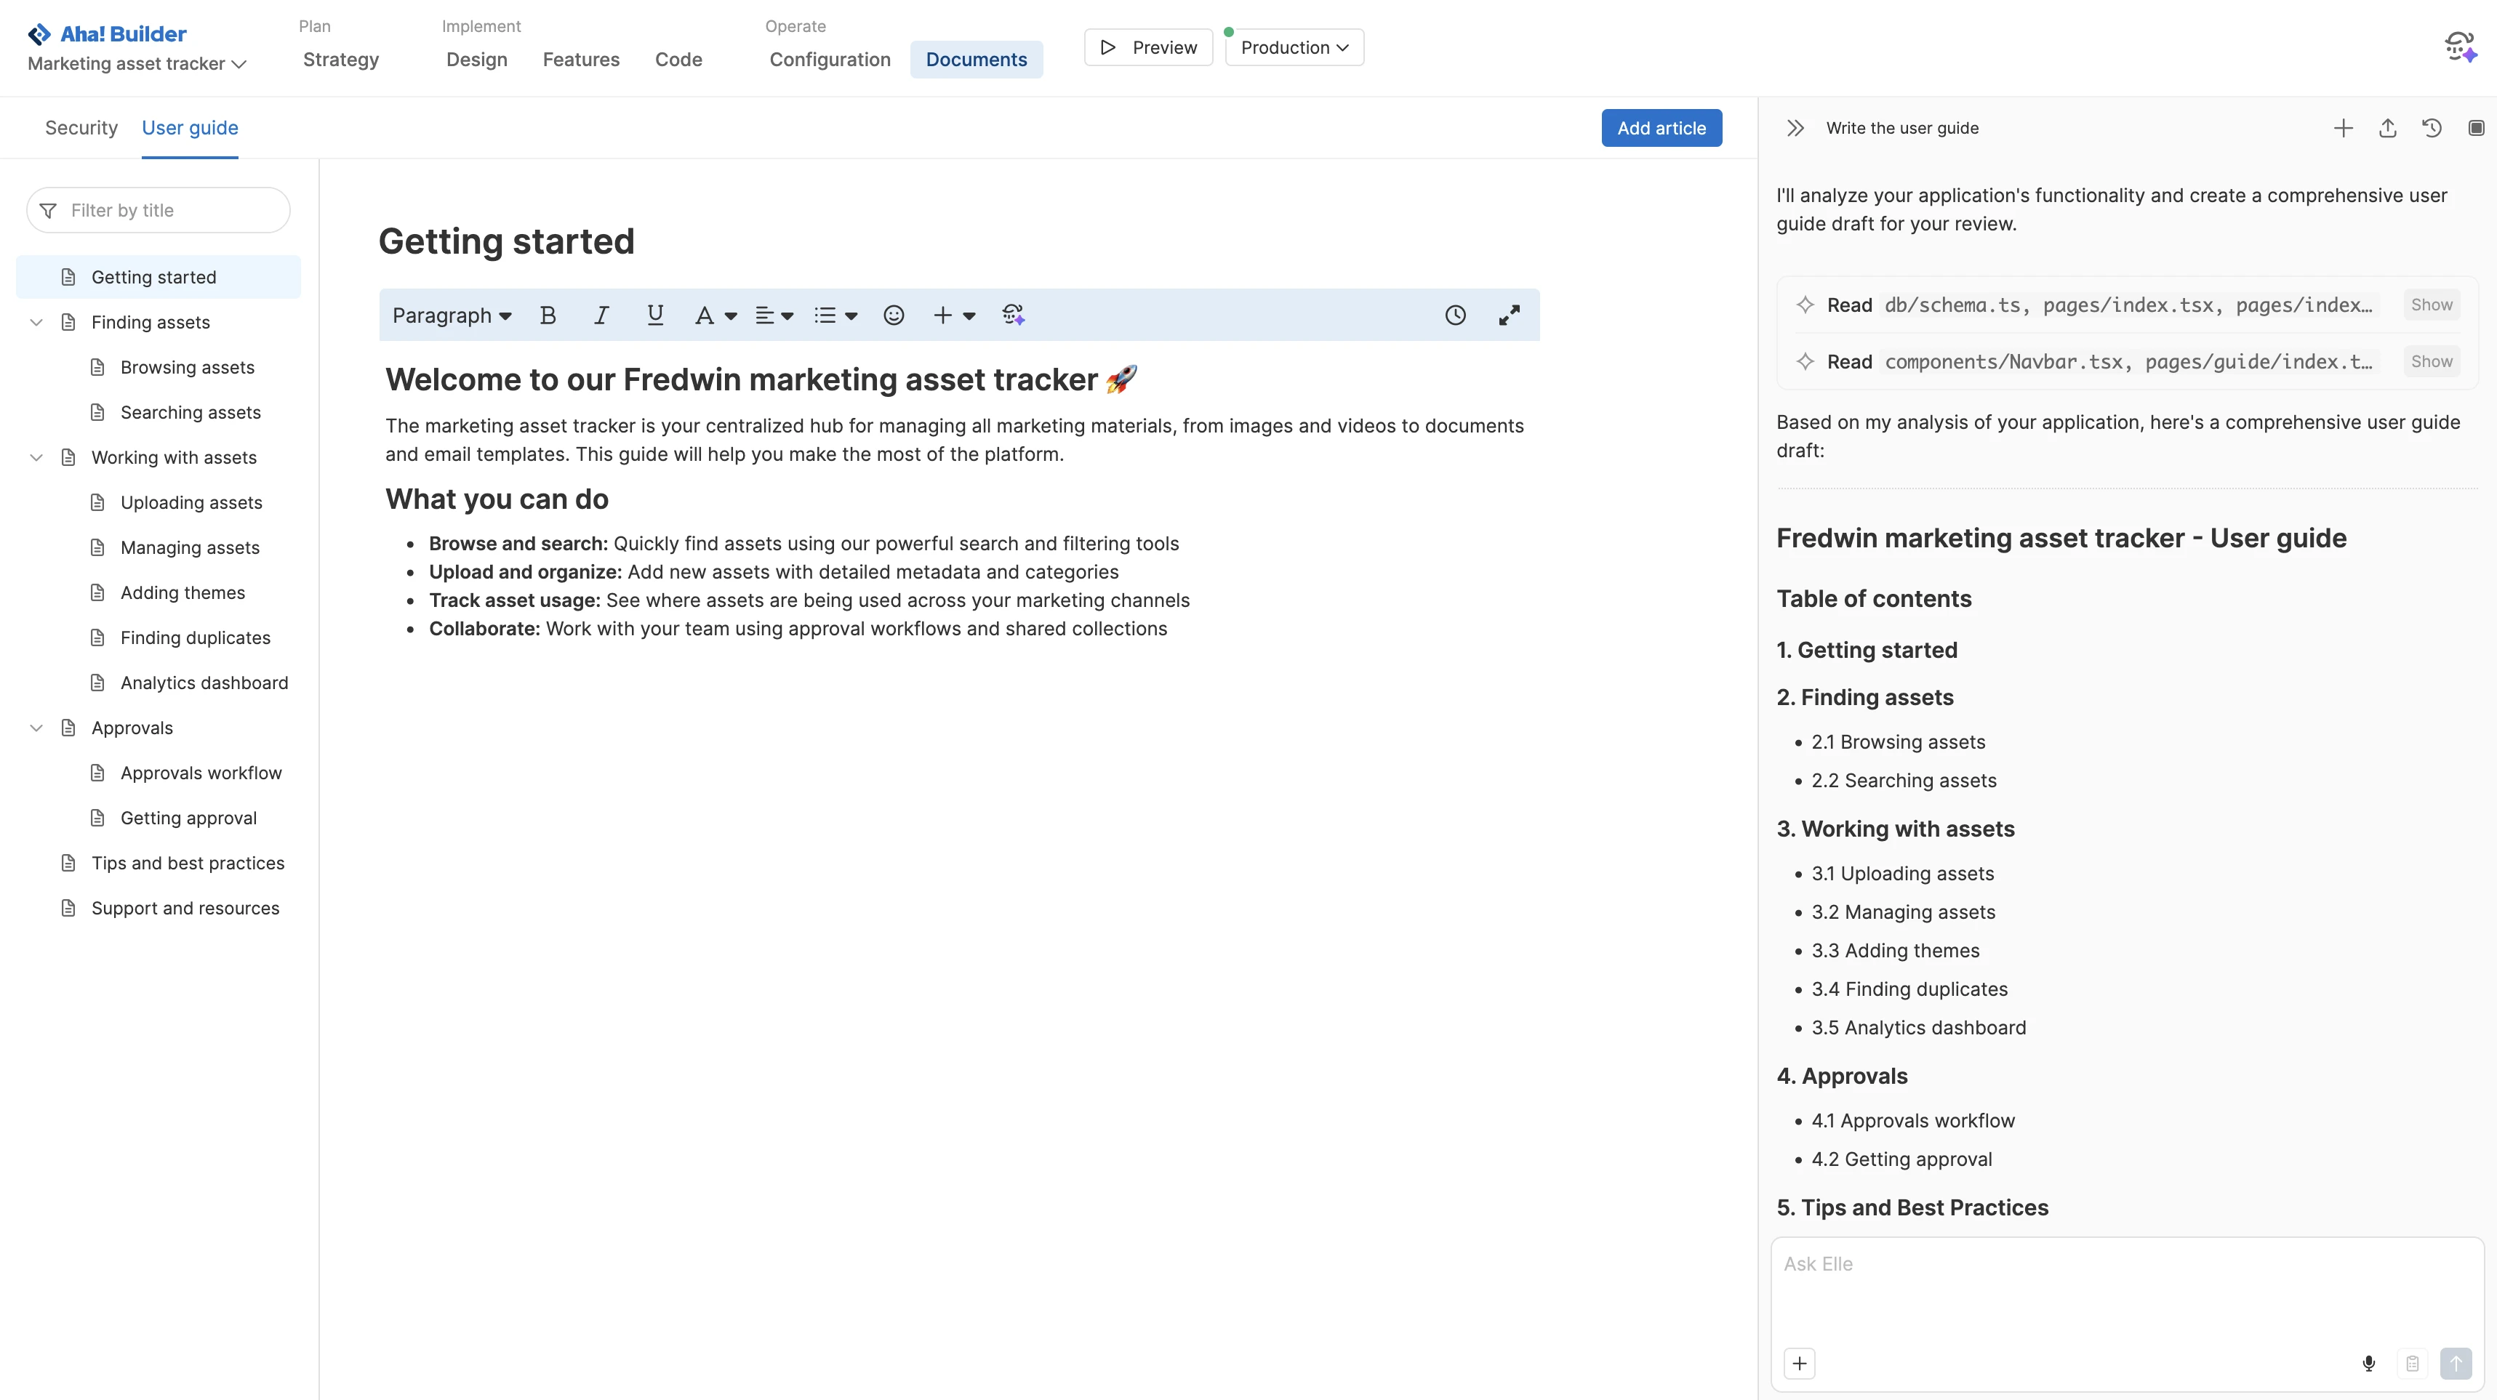The image size is (2497, 1400).
Task: Collapse the Write the user guide panel
Action: point(1795,128)
